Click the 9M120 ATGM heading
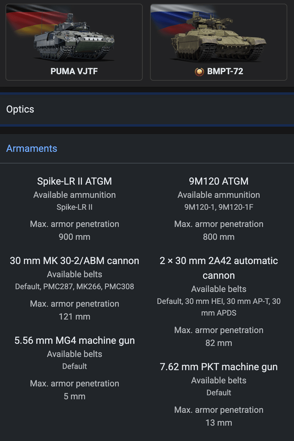Viewport: 294px width, 441px height. [219, 181]
